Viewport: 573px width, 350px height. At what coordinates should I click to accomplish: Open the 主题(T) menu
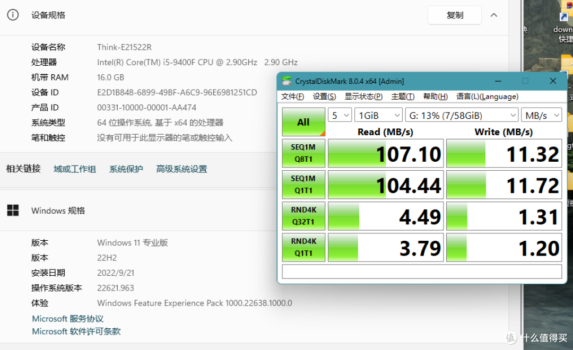403,97
